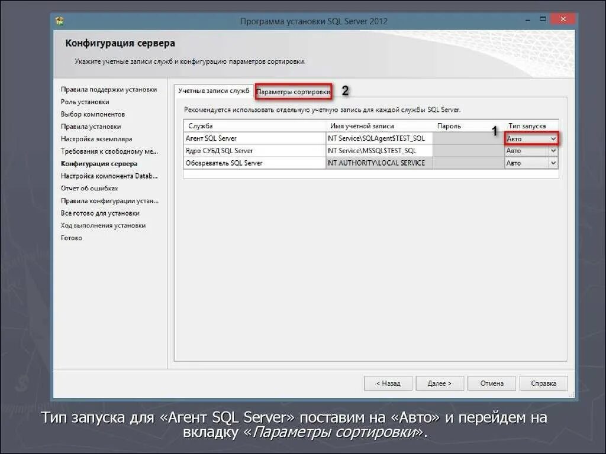Click the Имя учетной записи column header
Viewport: 606px width, 454px height.
(x=379, y=126)
